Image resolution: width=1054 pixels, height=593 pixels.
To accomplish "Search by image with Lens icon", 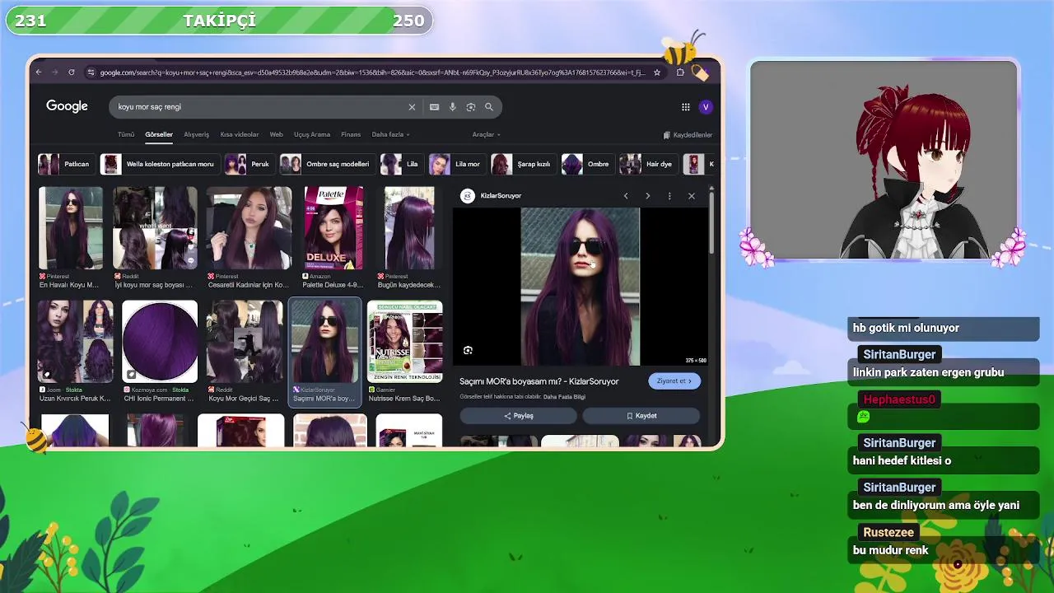I will coord(470,107).
